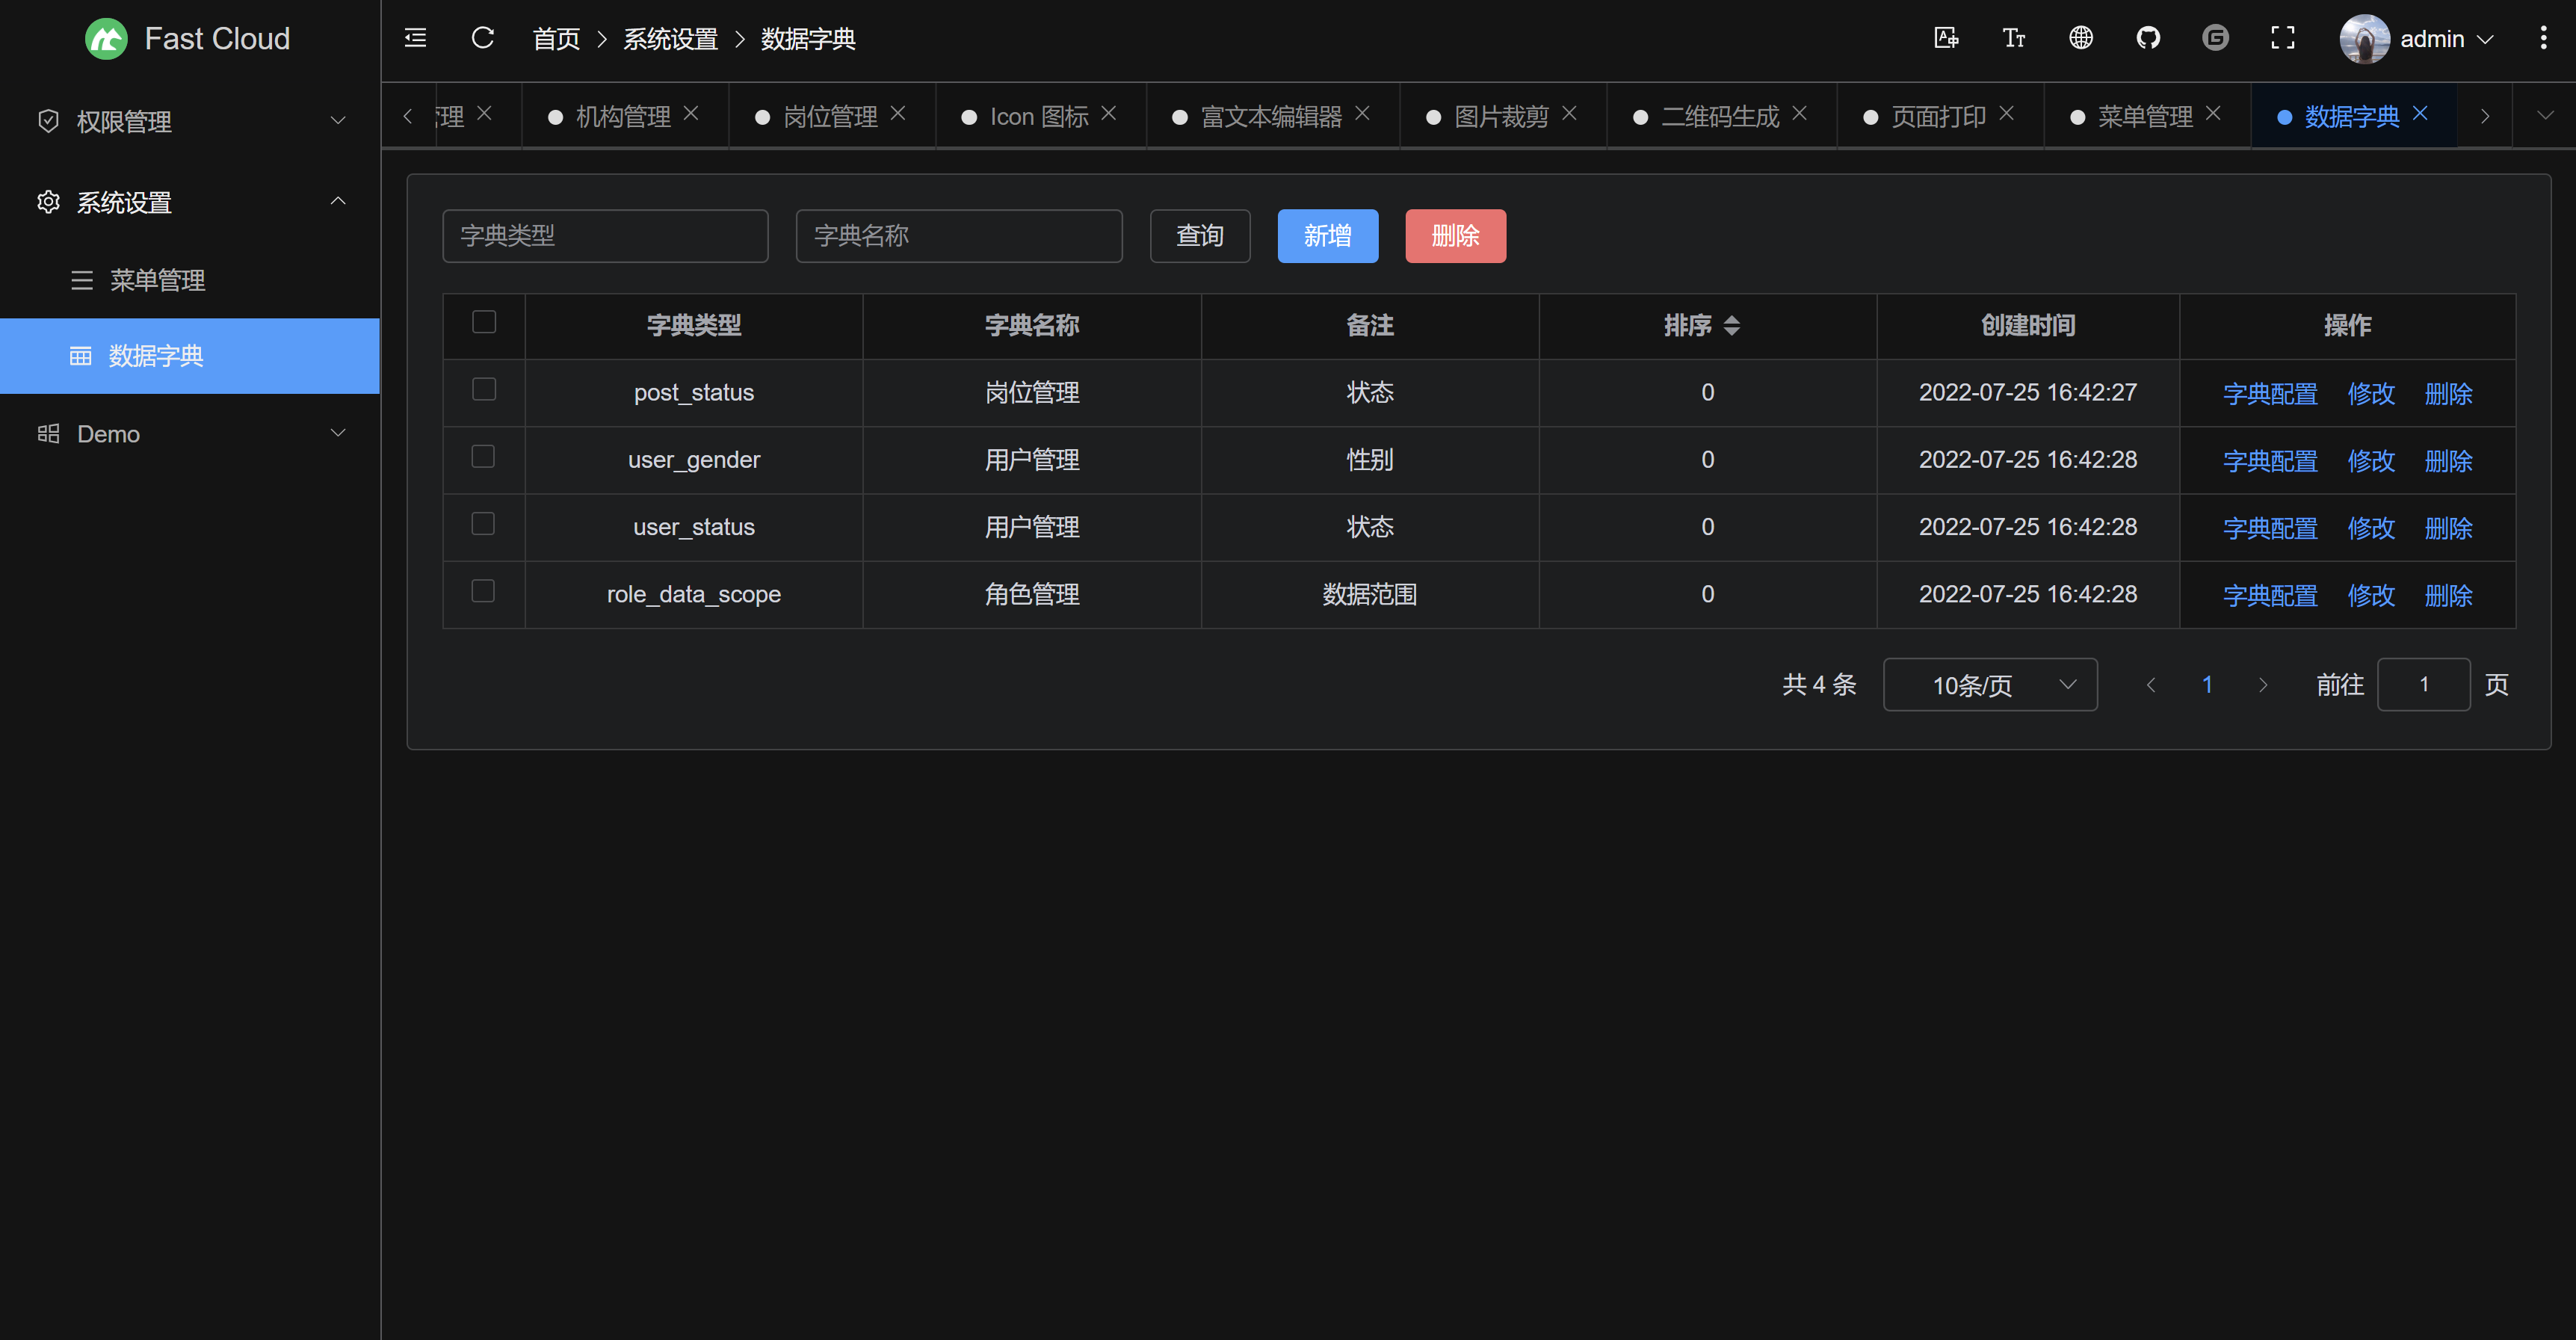The image size is (2576, 1340).
Task: Tick the checkbox for role_data_scope row
Action: 484,591
